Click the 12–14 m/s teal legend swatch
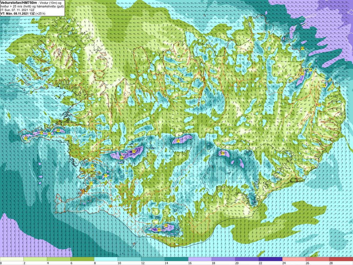 pyautogui.click(x=153, y=259)
